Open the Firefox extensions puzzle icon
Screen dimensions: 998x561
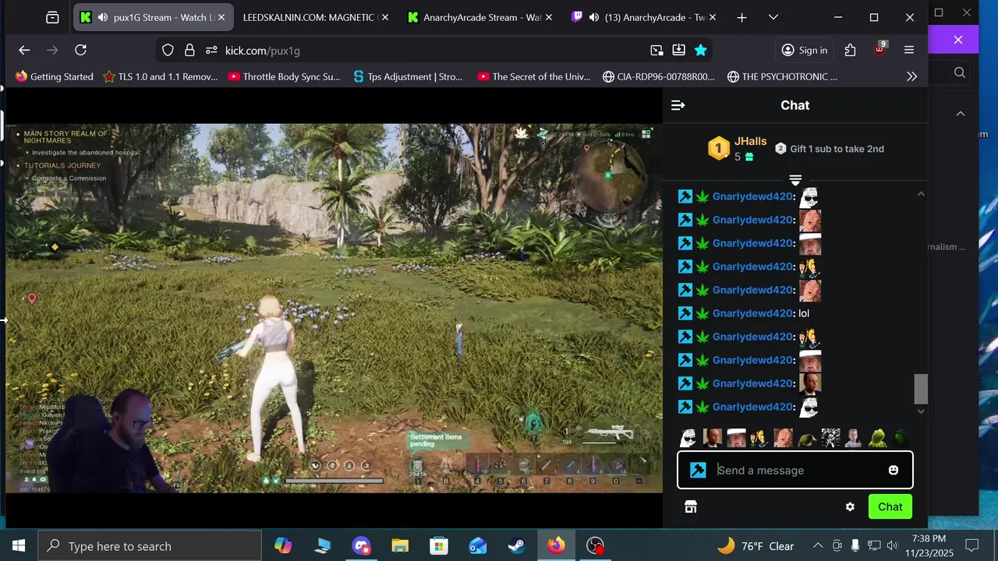tap(850, 50)
